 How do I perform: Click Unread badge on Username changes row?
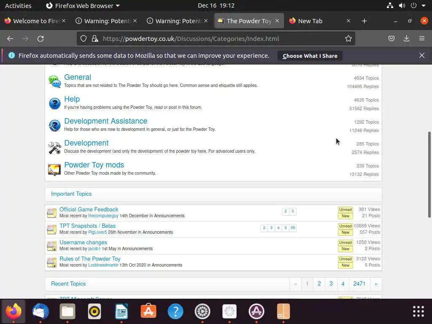click(345, 243)
